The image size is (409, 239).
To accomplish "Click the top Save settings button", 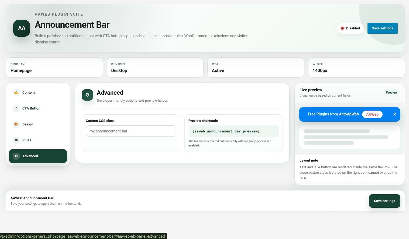I will tap(382, 28).
